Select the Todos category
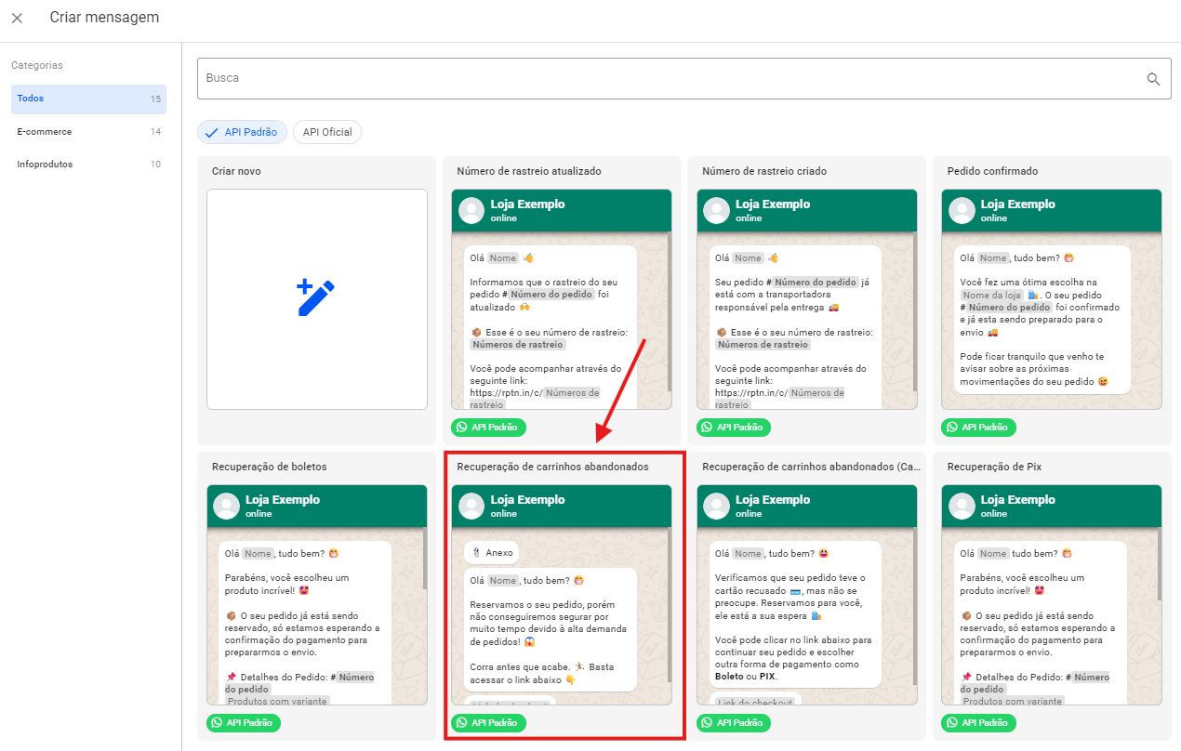Screen dimensions: 1181x751 (x=88, y=99)
